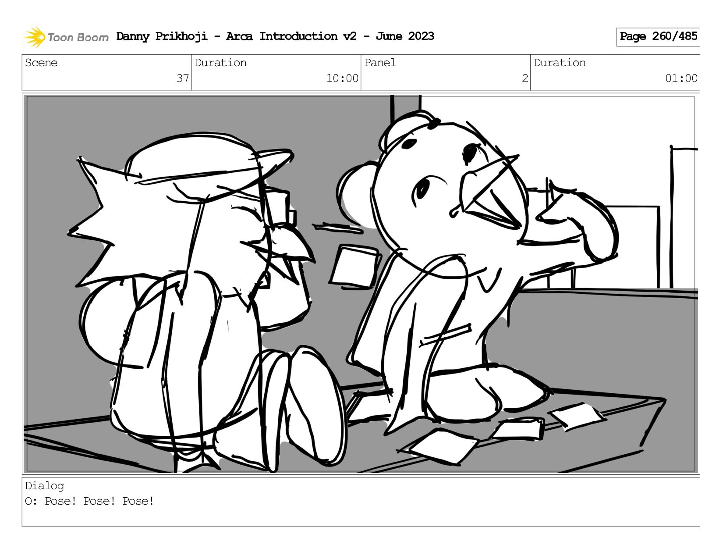Click the panel duration value 01:00
723x559 pixels.
coord(681,78)
